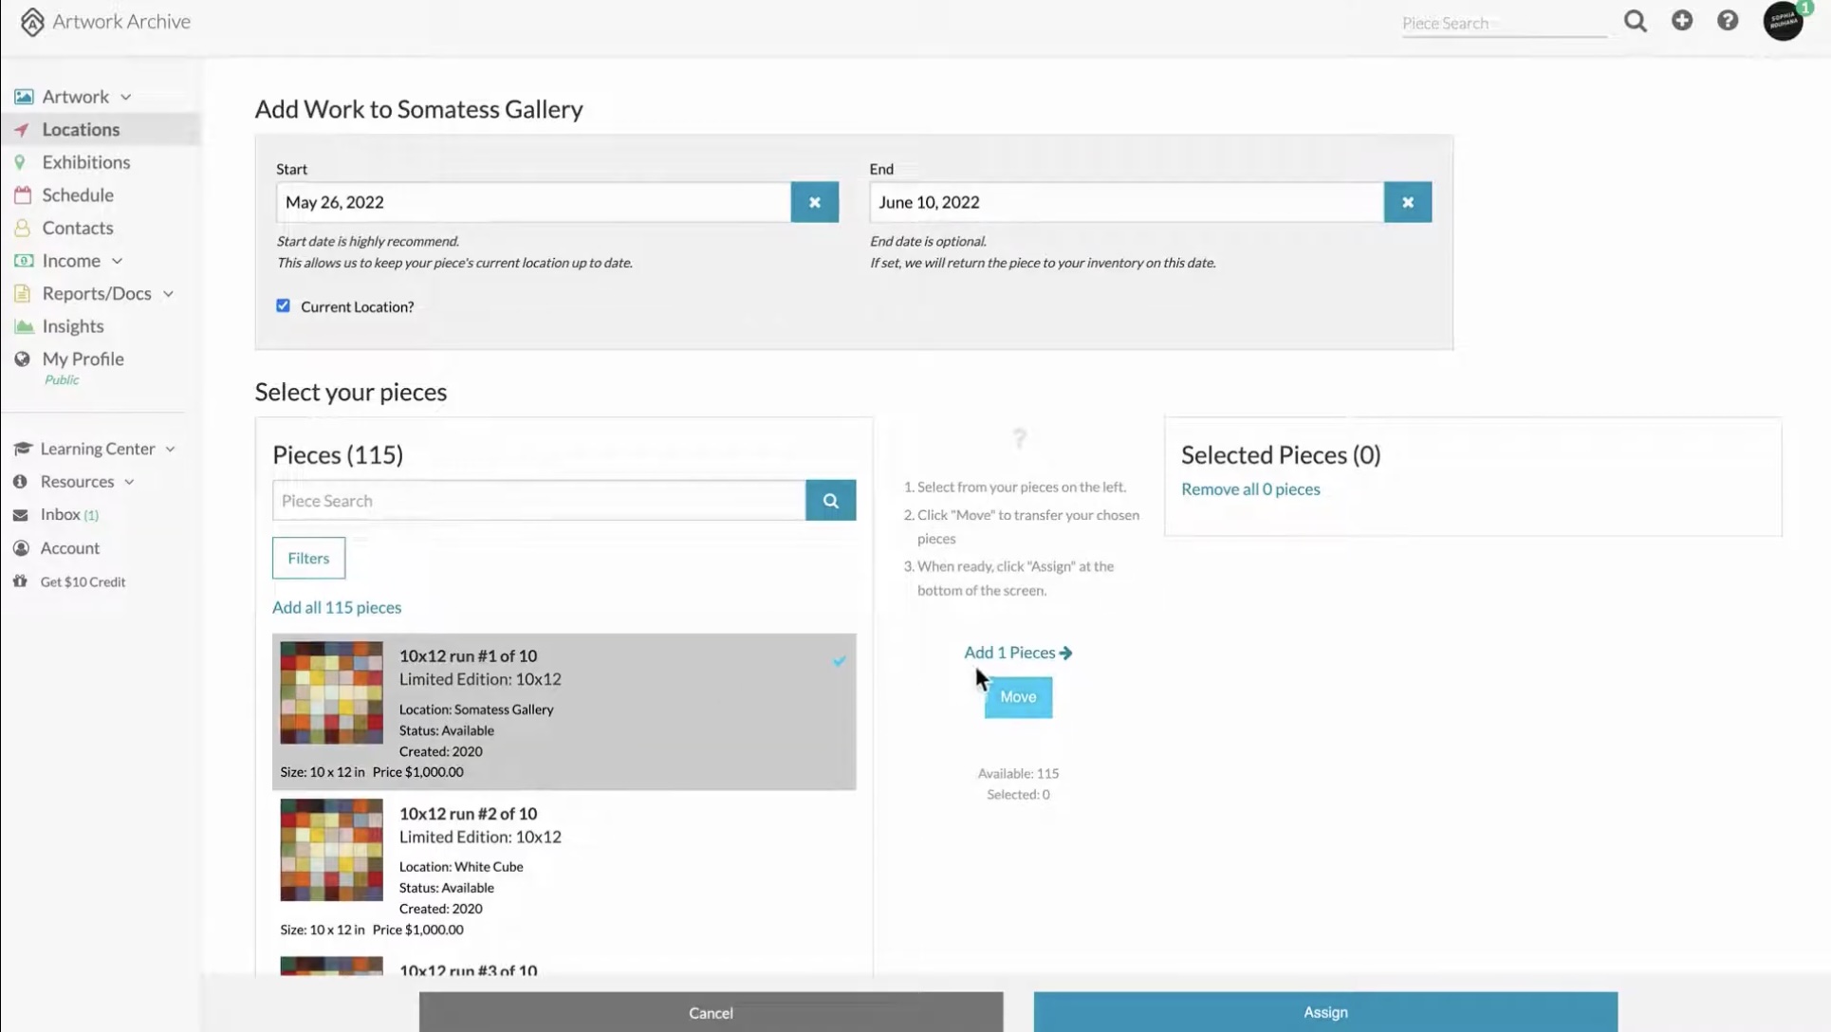Click 'Location: White Cube' text
The image size is (1831, 1032).
click(461, 867)
